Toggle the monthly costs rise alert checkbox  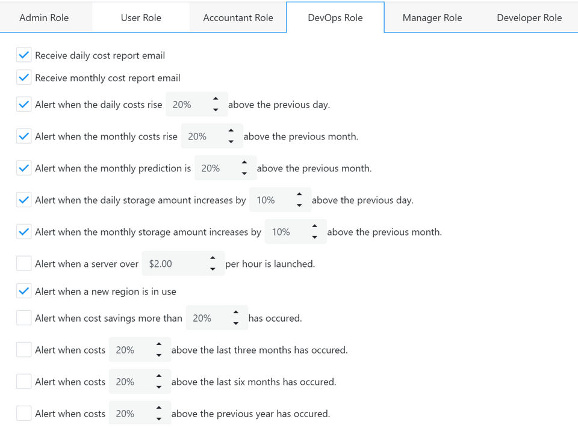[x=23, y=136]
